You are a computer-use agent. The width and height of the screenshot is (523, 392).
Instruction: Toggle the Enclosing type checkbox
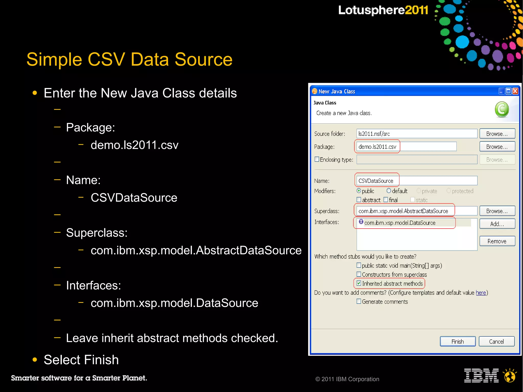pyautogui.click(x=317, y=159)
